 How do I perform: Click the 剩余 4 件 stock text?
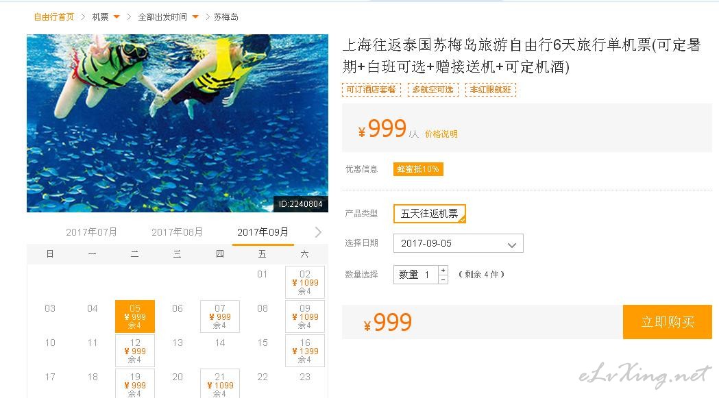point(481,275)
